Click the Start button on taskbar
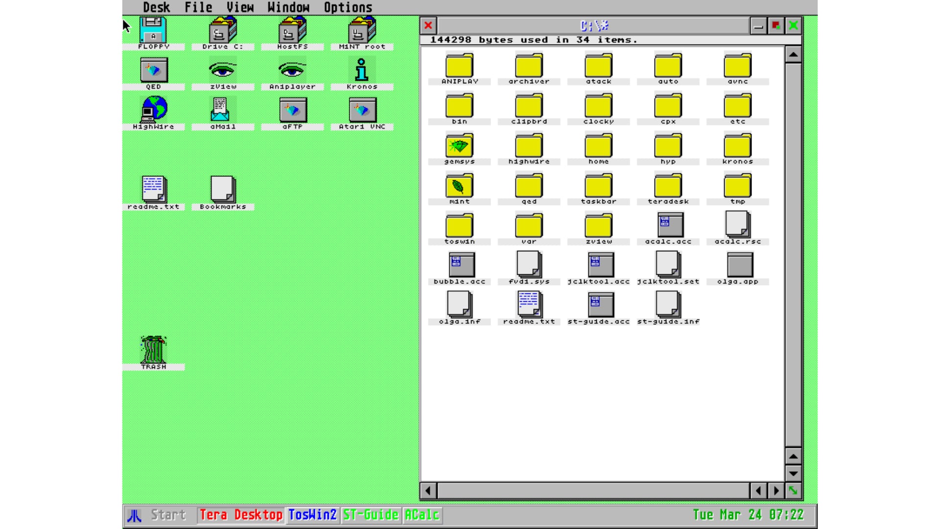Viewport: 940px width, 529px height. [x=168, y=515]
